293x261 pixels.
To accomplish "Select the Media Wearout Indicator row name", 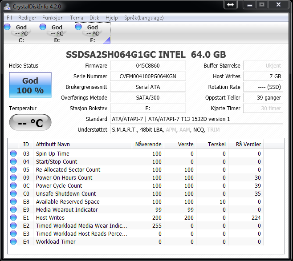I will click(67, 210).
